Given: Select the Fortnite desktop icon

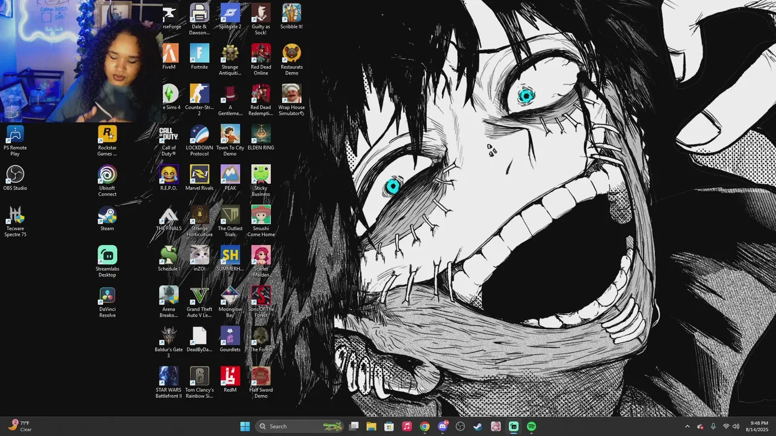Looking at the screenshot, I should pos(199,56).
